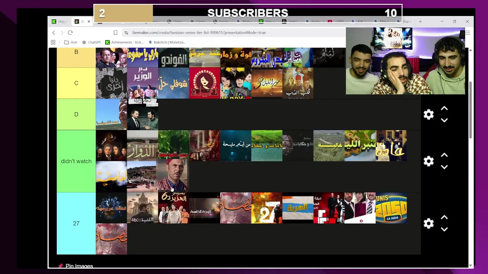The width and height of the screenshot is (488, 274).
Task: Select the Donia Okhra thumbnail in C tier
Action: 111,83
